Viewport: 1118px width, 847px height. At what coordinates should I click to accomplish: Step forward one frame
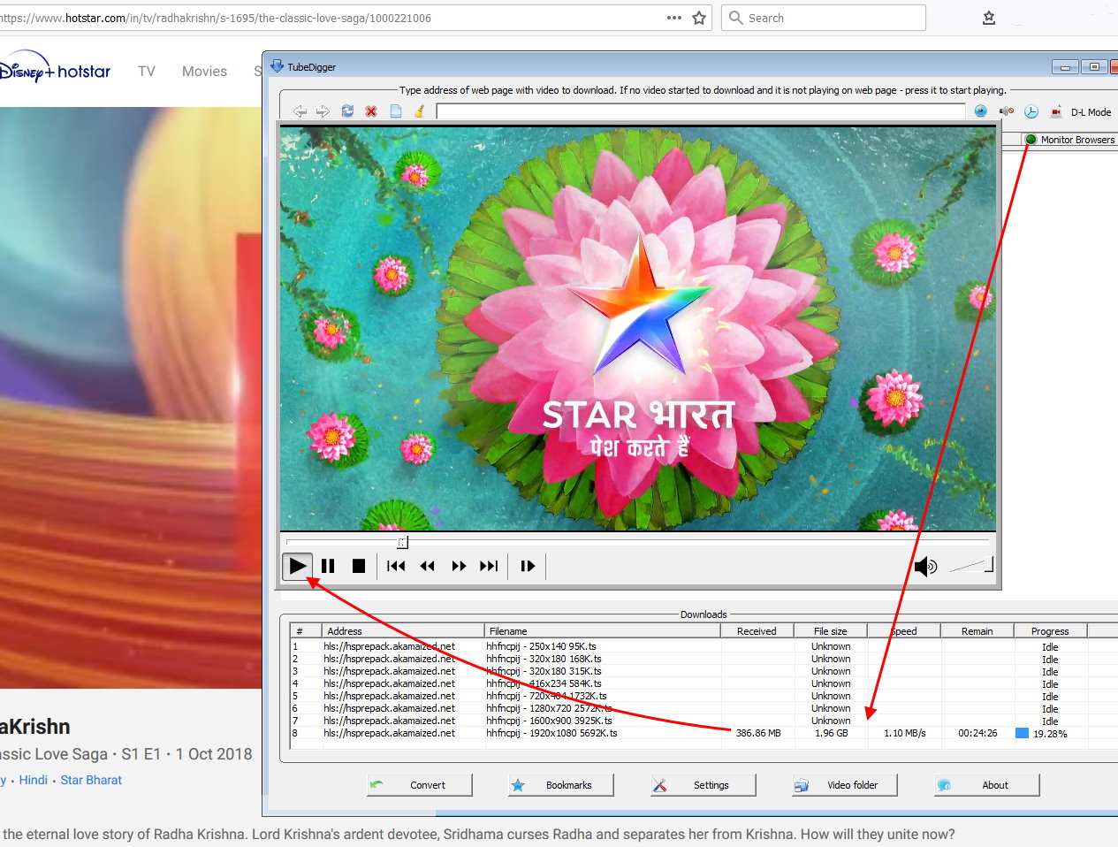point(528,566)
